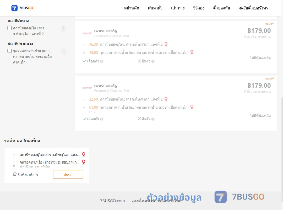Viewport: 283px width, 210px height.
Task: Click the operator logo on the 16:30 trip card
Action: tap(87, 33)
